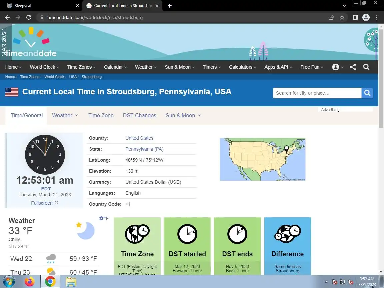The width and height of the screenshot is (384, 288).
Task: Expand the Timers navbar menu
Action: tap(212, 67)
